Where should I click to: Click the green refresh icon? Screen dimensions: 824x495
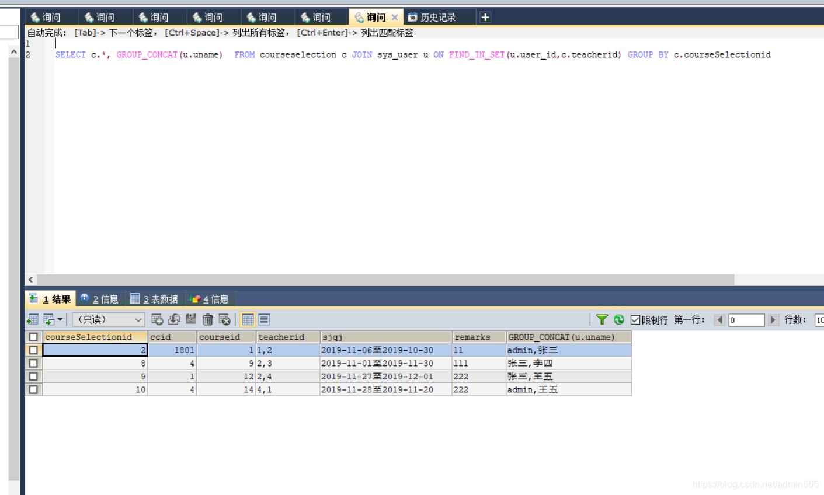618,319
